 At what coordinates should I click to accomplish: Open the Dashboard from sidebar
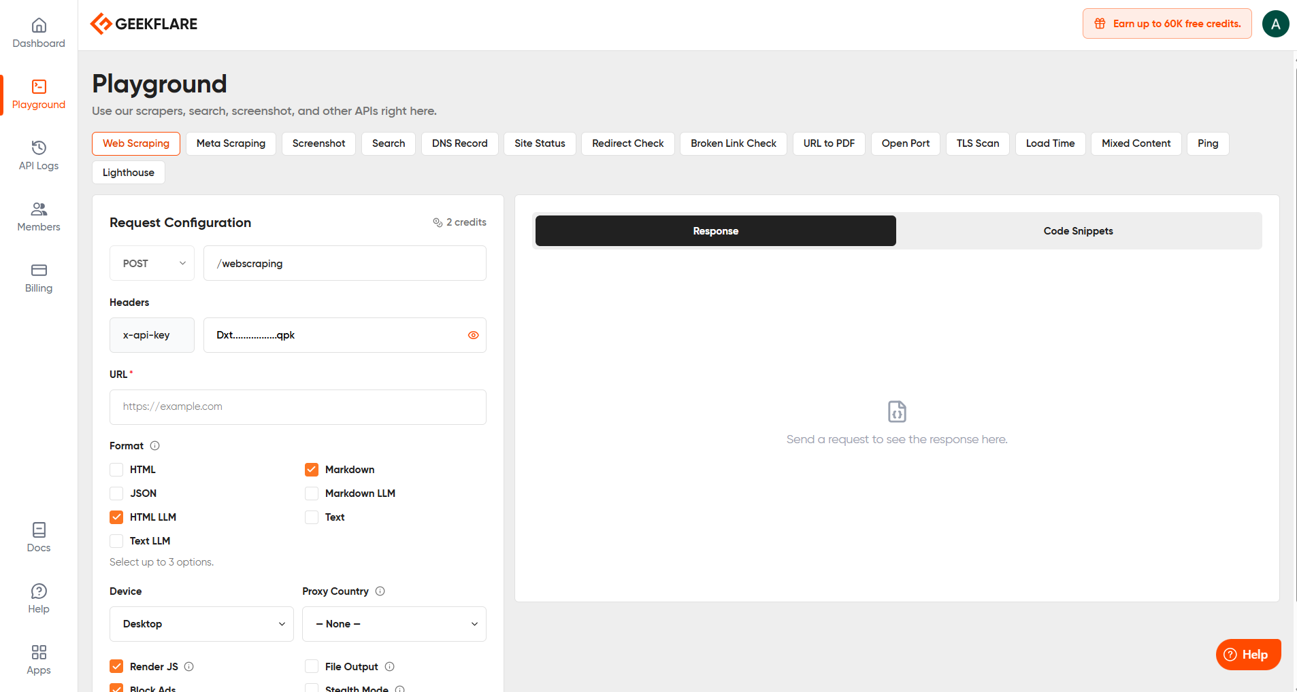(x=39, y=33)
